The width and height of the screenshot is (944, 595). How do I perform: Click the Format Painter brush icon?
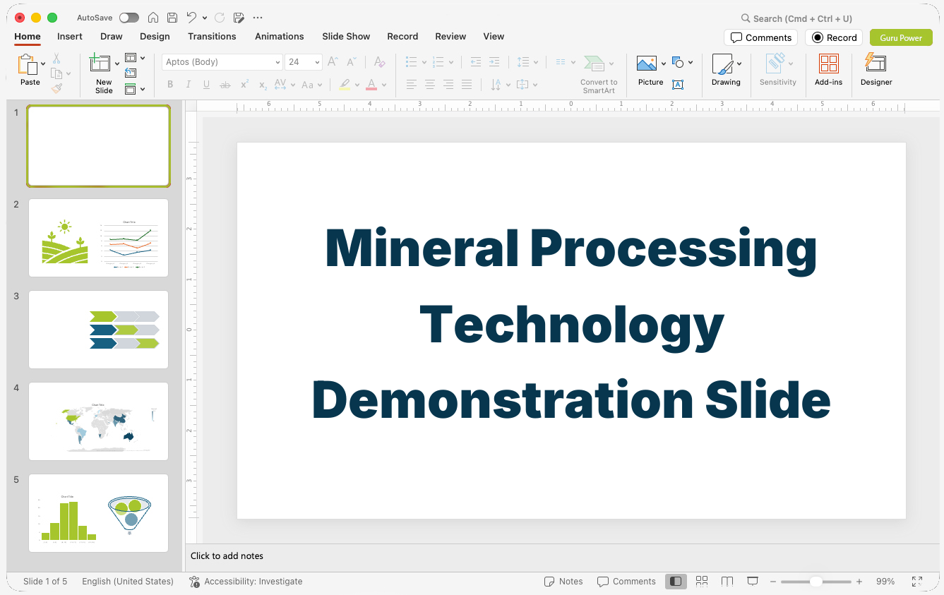tap(56, 88)
